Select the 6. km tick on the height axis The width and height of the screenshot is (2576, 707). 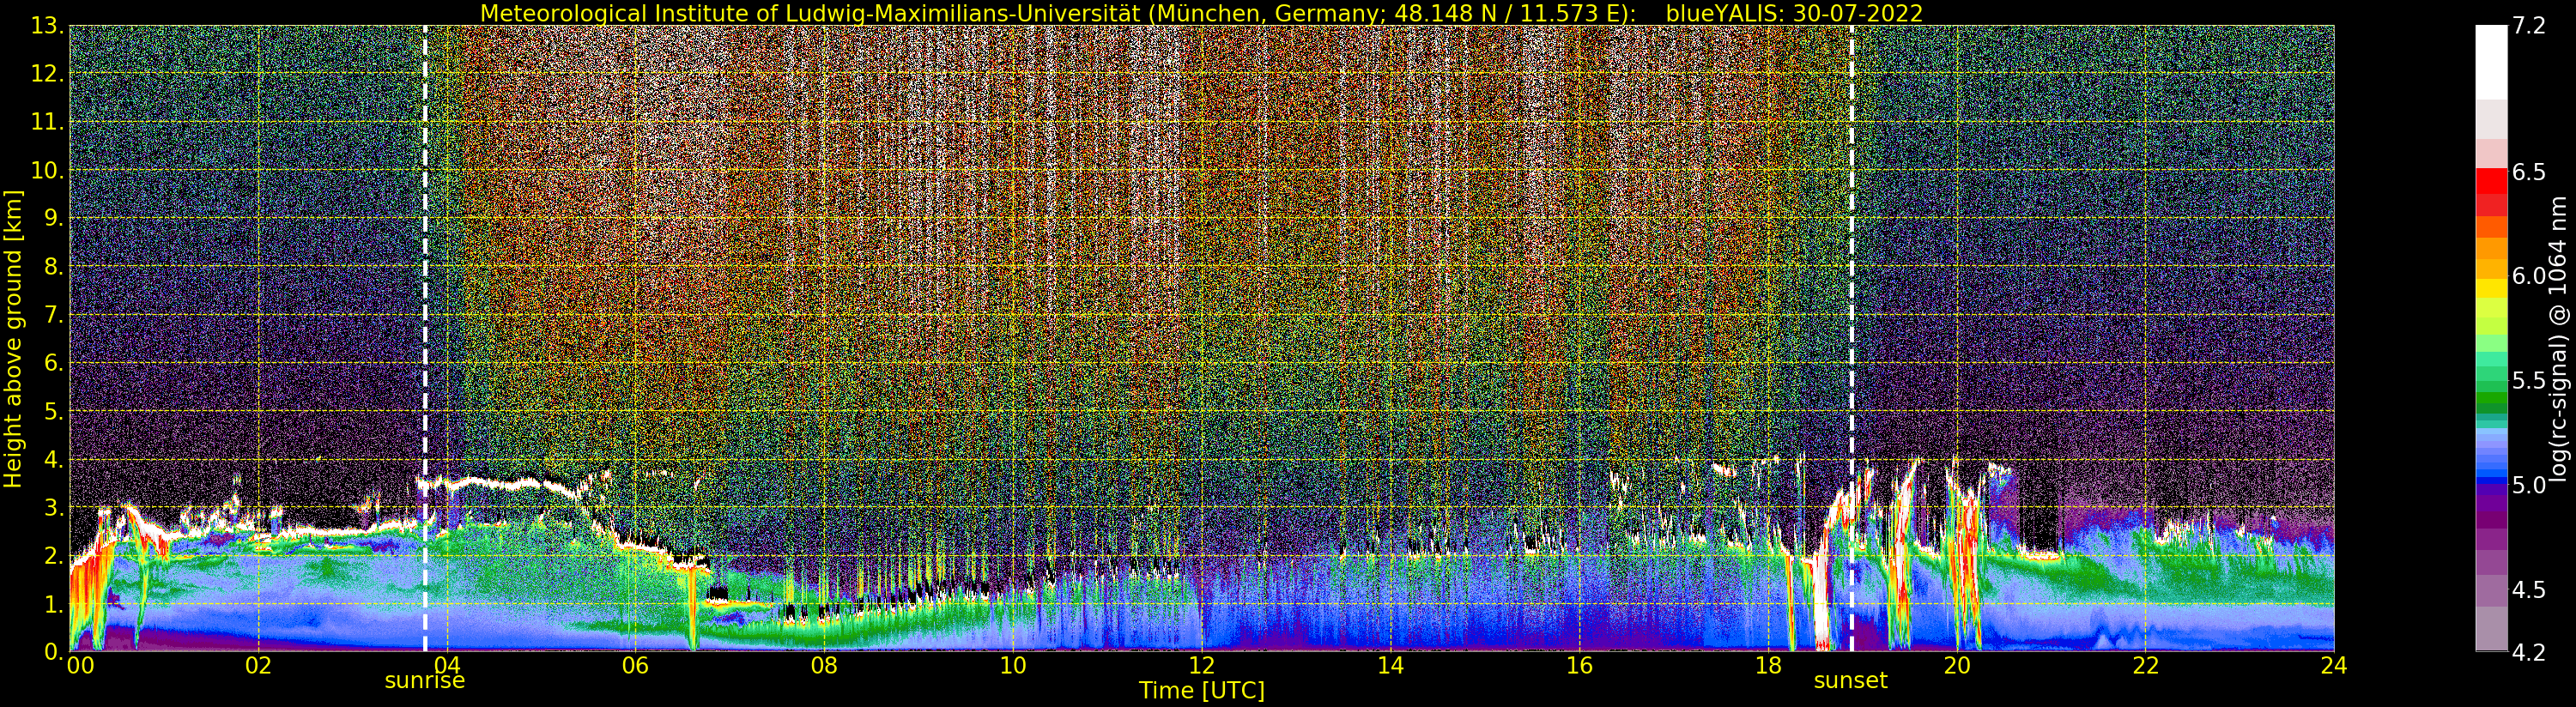pos(53,363)
